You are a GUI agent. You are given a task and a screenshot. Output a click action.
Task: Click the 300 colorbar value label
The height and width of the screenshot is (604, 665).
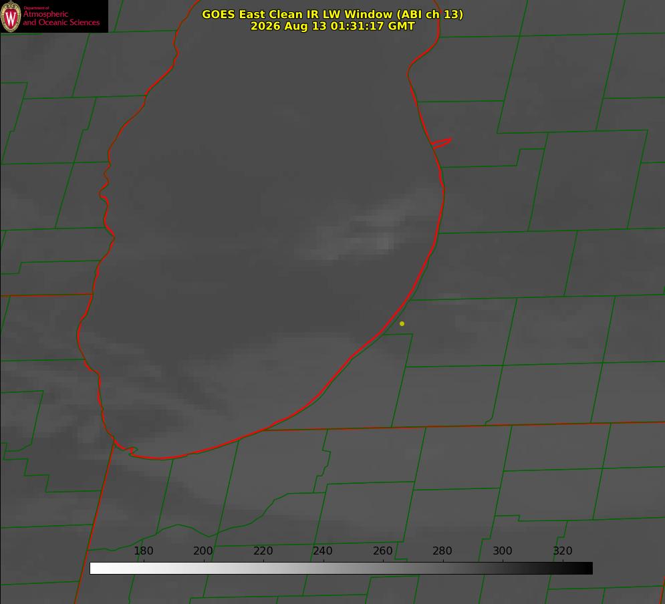click(x=503, y=551)
